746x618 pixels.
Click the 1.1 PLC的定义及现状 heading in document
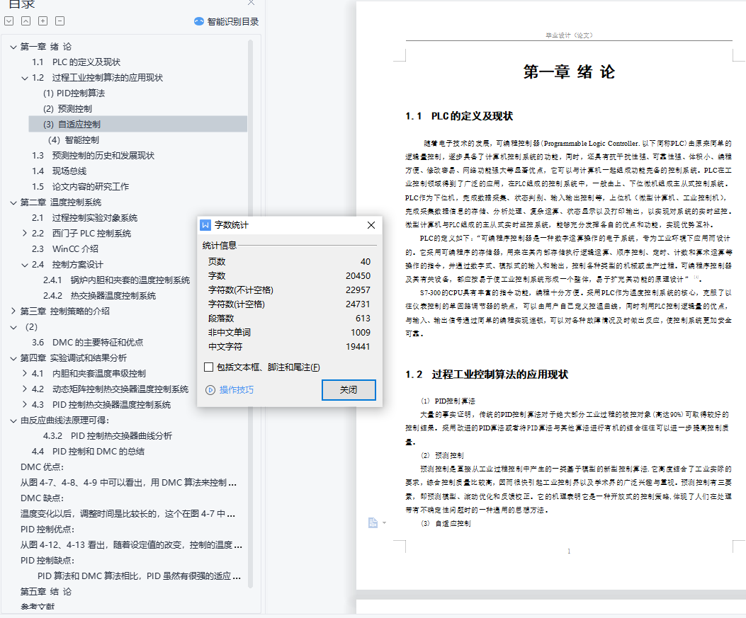458,116
